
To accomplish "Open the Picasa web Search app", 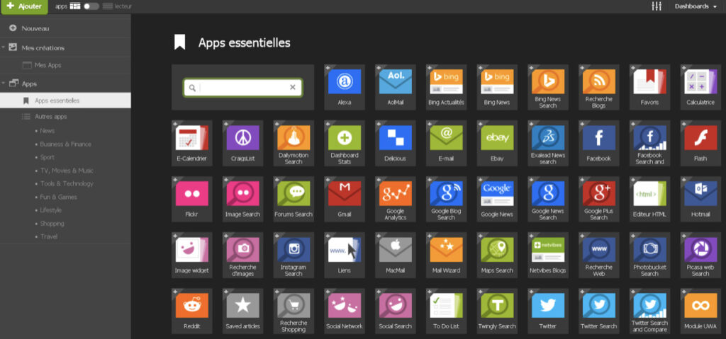I will [x=700, y=255].
